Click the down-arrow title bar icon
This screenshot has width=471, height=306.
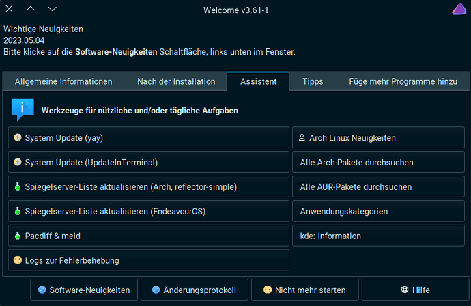(53, 9)
